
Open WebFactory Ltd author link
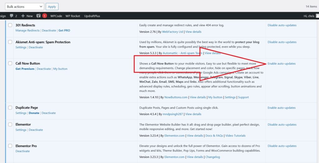click(173, 32)
